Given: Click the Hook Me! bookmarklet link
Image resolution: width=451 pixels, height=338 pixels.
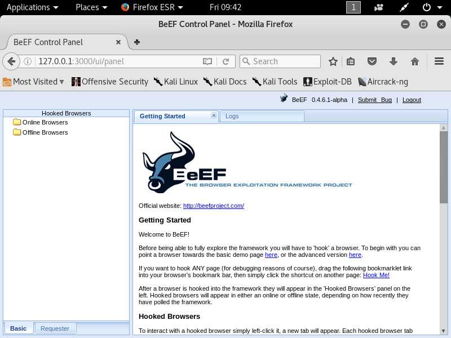Looking at the screenshot, I should pos(376,275).
